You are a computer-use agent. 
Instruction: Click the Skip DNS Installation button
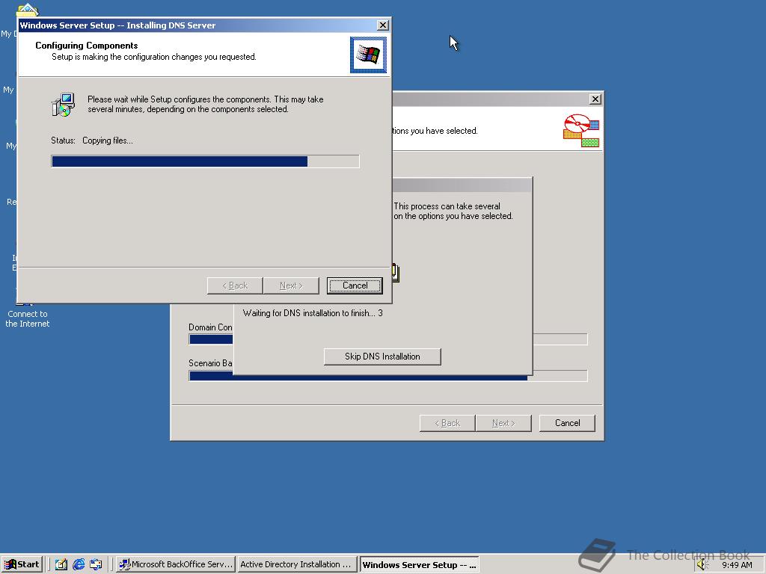pyautogui.click(x=382, y=357)
